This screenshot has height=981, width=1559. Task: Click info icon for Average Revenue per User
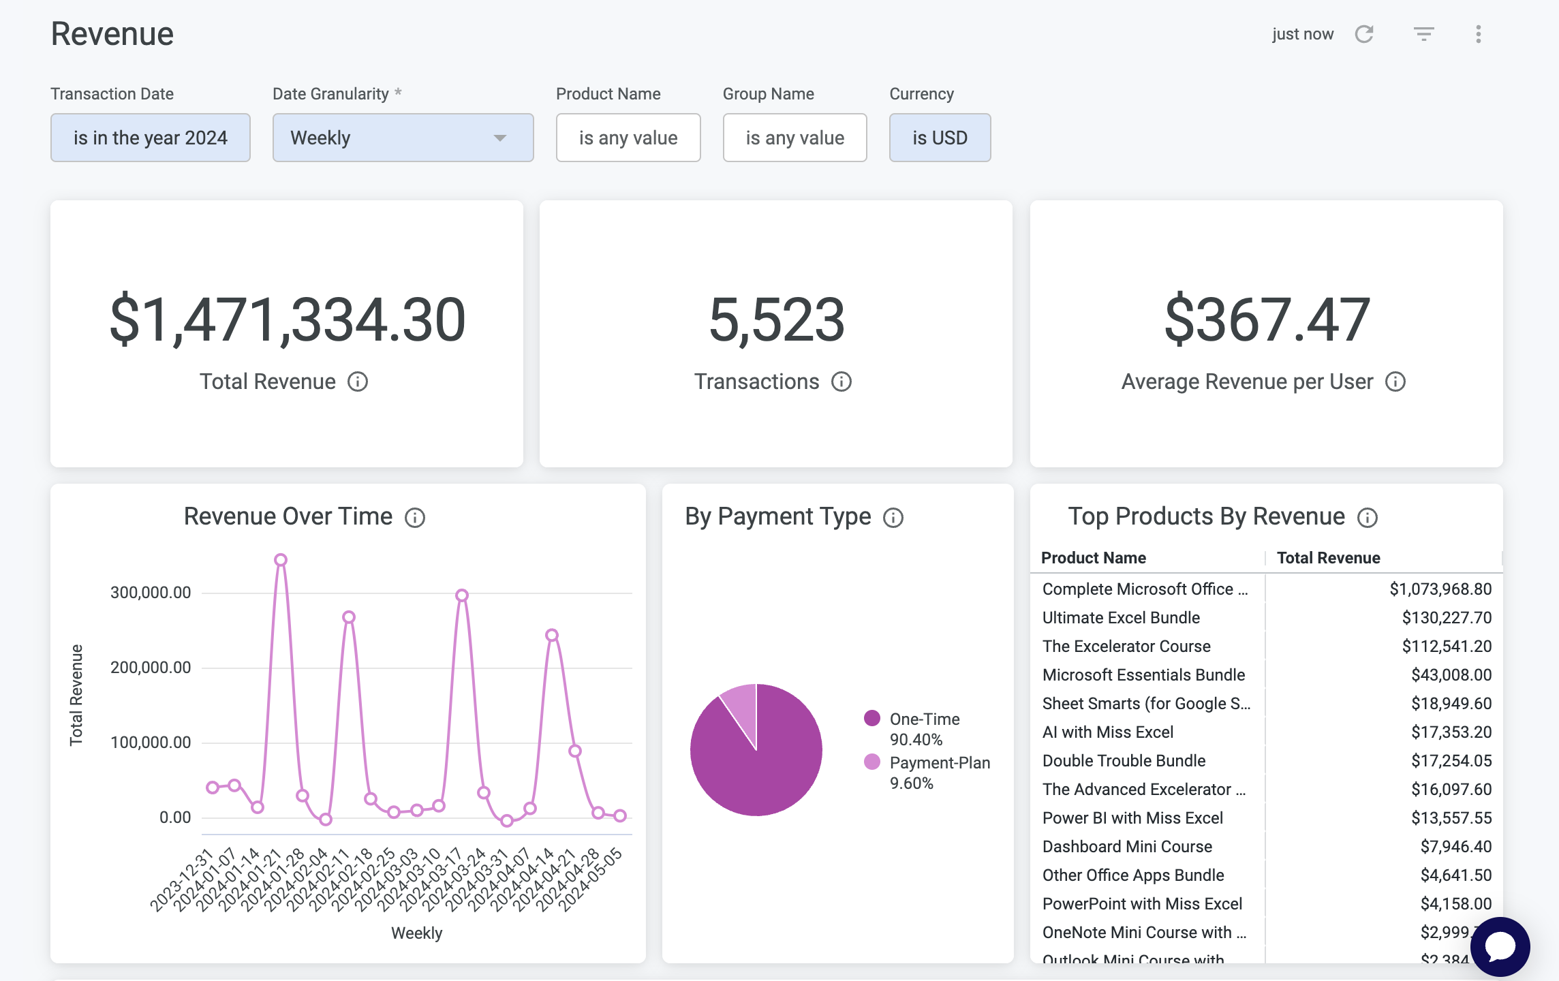[1395, 381]
